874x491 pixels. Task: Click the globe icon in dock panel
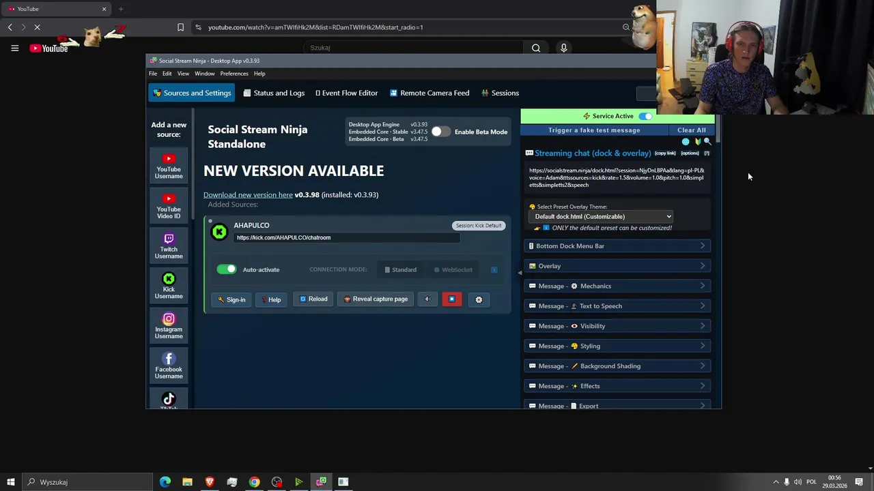[686, 142]
